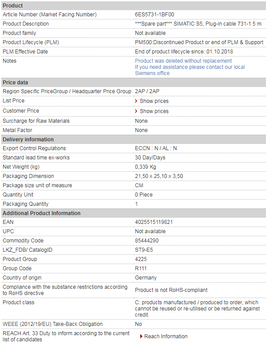Show prices for the Customer Price row

click(154, 111)
